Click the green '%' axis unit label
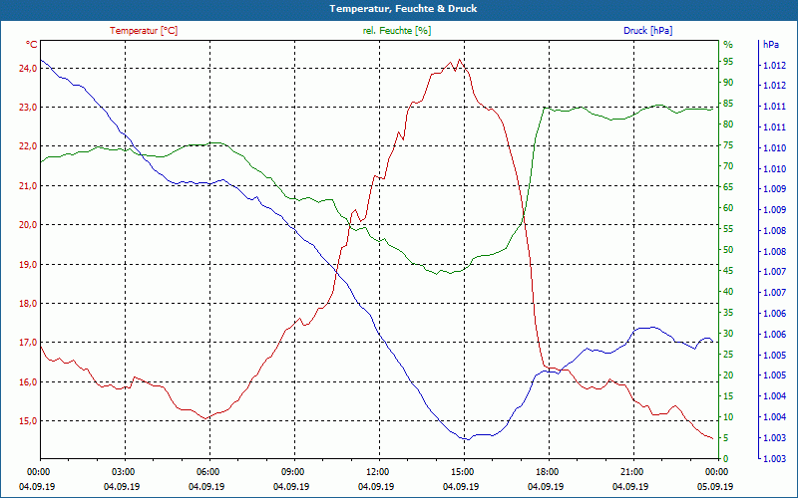 coord(728,45)
